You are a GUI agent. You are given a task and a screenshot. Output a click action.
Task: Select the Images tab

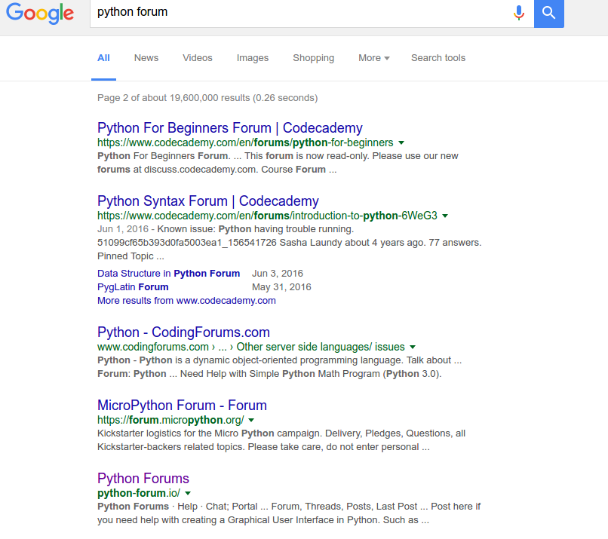(253, 58)
